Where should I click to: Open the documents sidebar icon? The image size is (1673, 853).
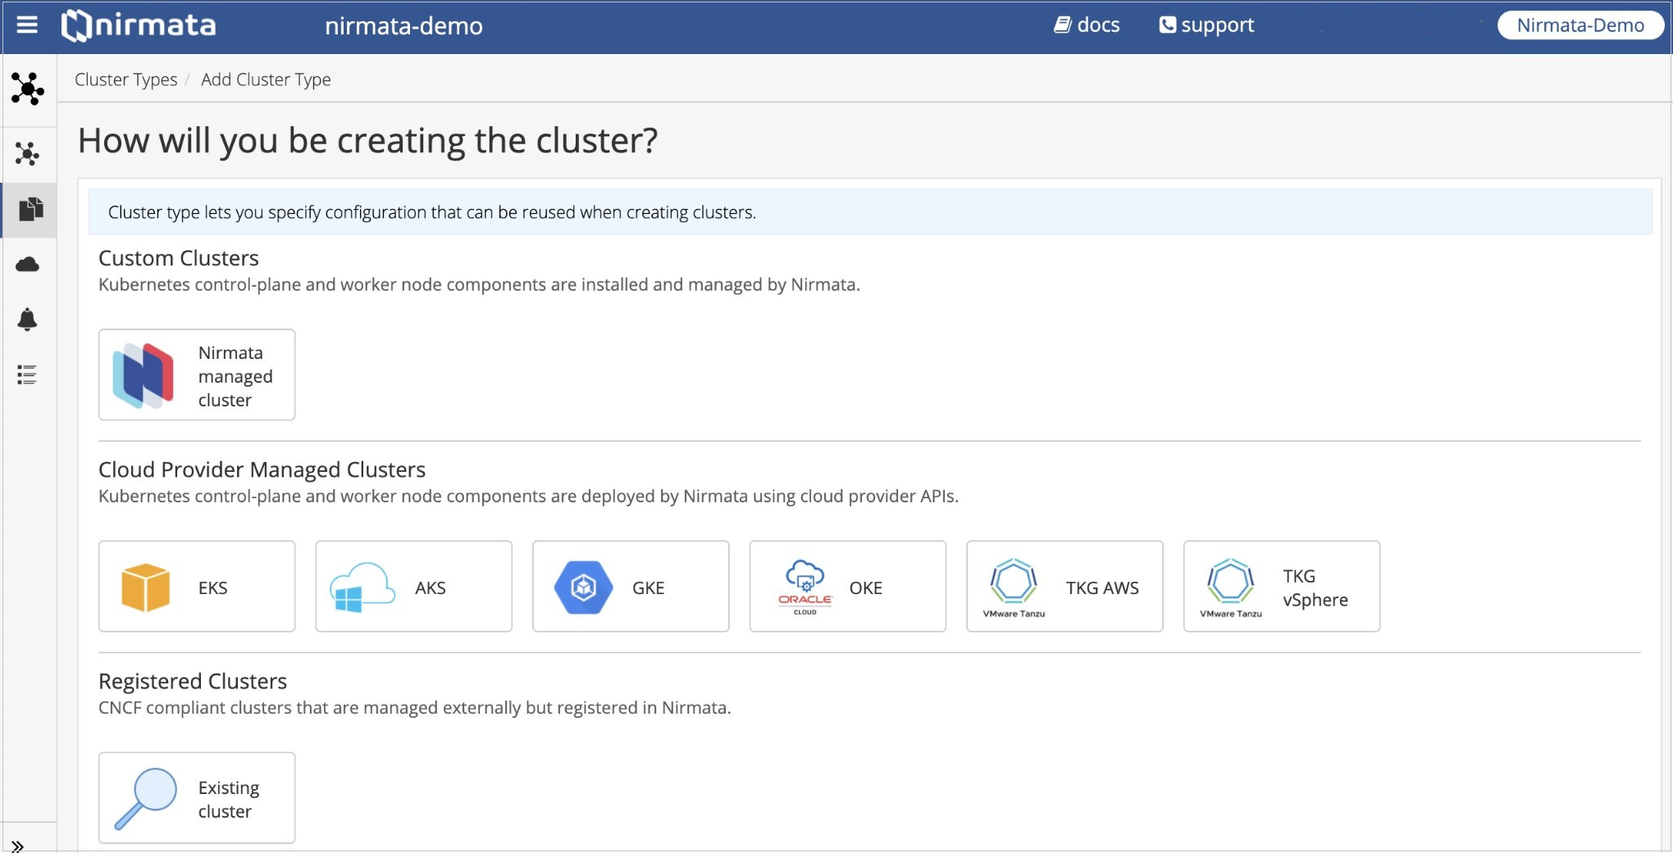tap(30, 209)
